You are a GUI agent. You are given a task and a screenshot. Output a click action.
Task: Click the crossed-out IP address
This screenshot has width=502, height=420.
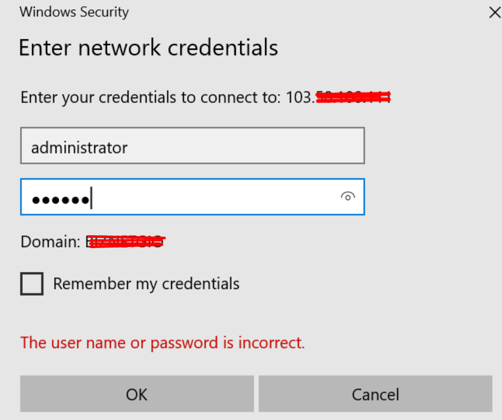(352, 97)
